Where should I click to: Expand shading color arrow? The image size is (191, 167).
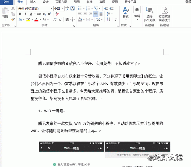(x=84, y=19)
